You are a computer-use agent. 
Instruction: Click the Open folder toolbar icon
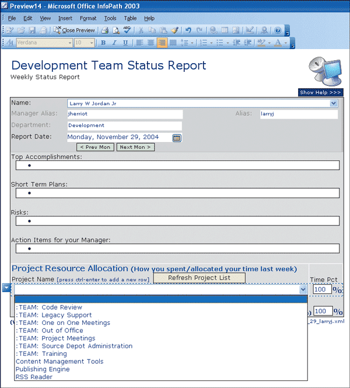click(21, 30)
